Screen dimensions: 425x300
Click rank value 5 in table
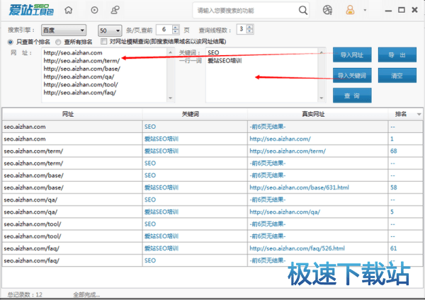pyautogui.click(x=392, y=212)
